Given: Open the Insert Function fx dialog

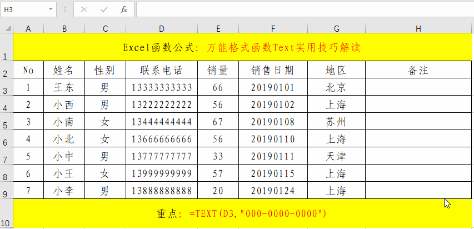Looking at the screenshot, I should 123,9.
